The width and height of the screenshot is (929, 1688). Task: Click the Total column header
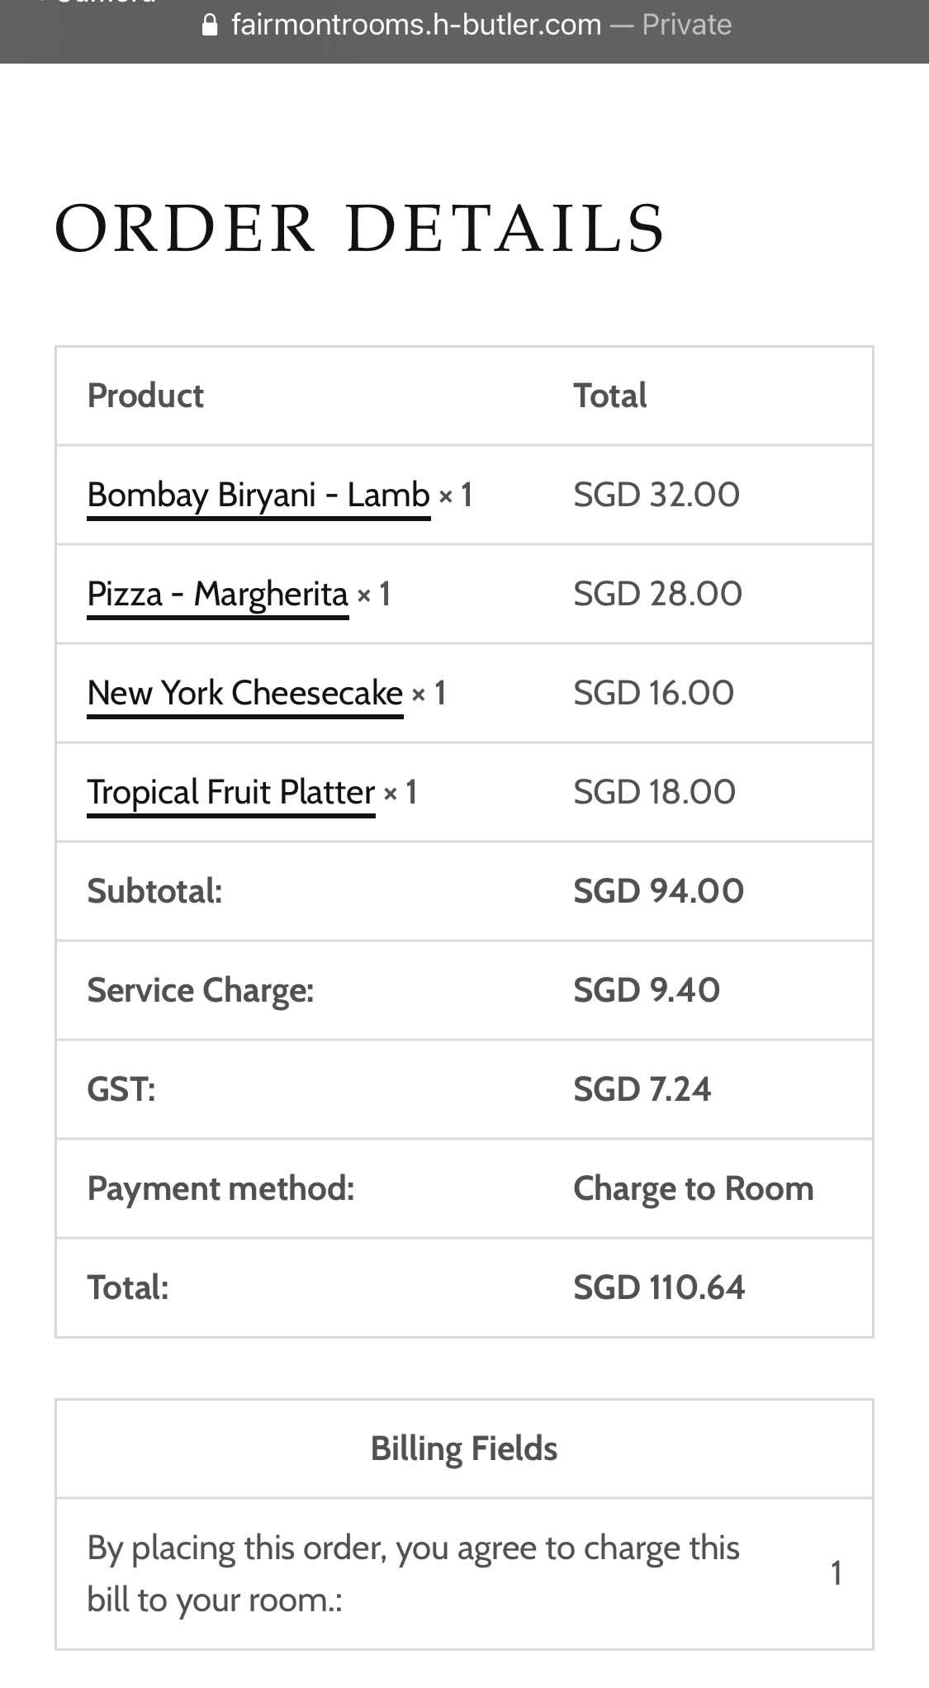(609, 396)
